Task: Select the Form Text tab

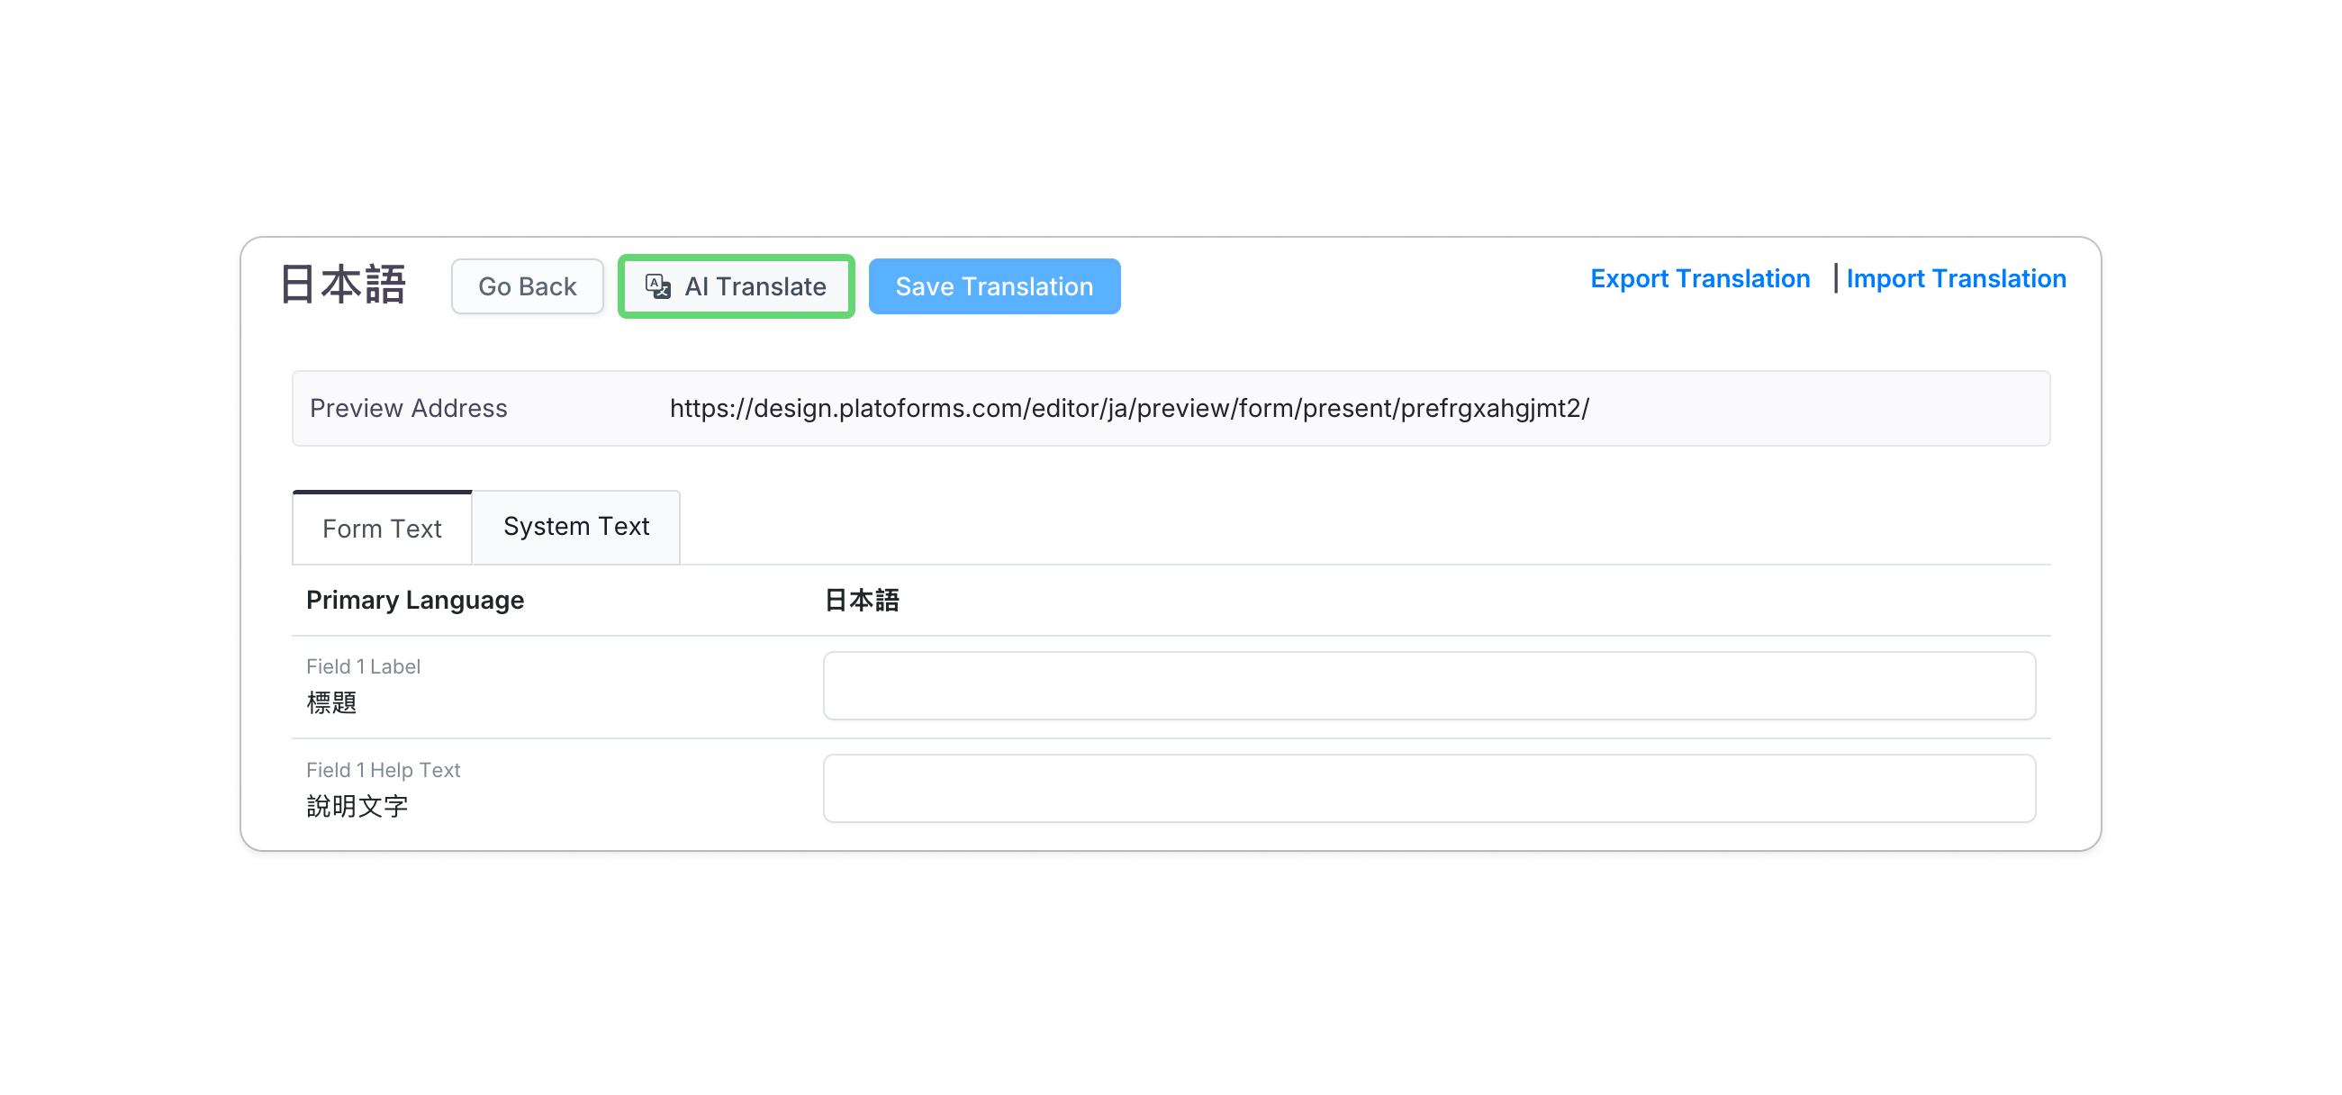Action: point(382,529)
